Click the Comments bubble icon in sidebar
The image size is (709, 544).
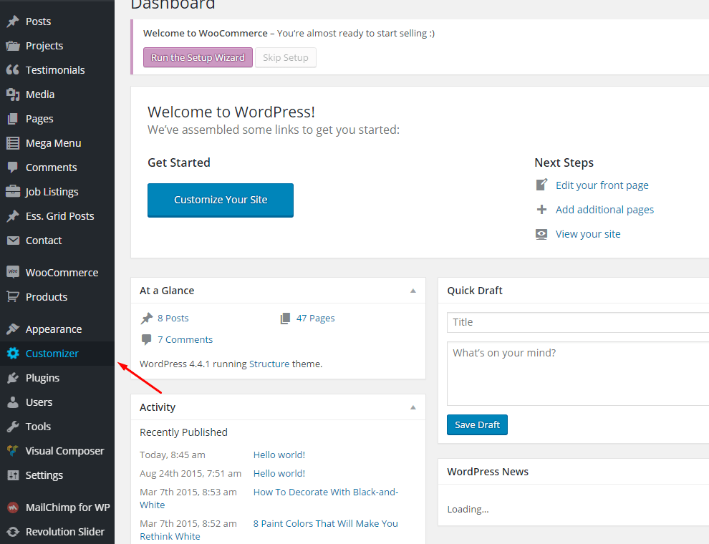[13, 167]
